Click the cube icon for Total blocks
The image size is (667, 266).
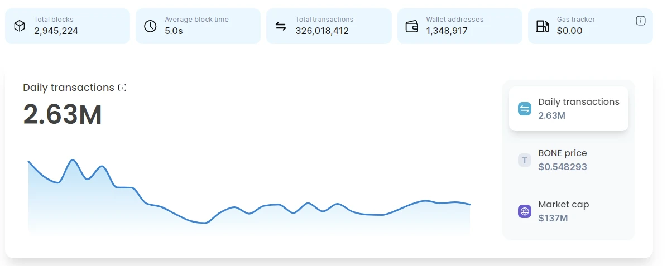coord(20,26)
